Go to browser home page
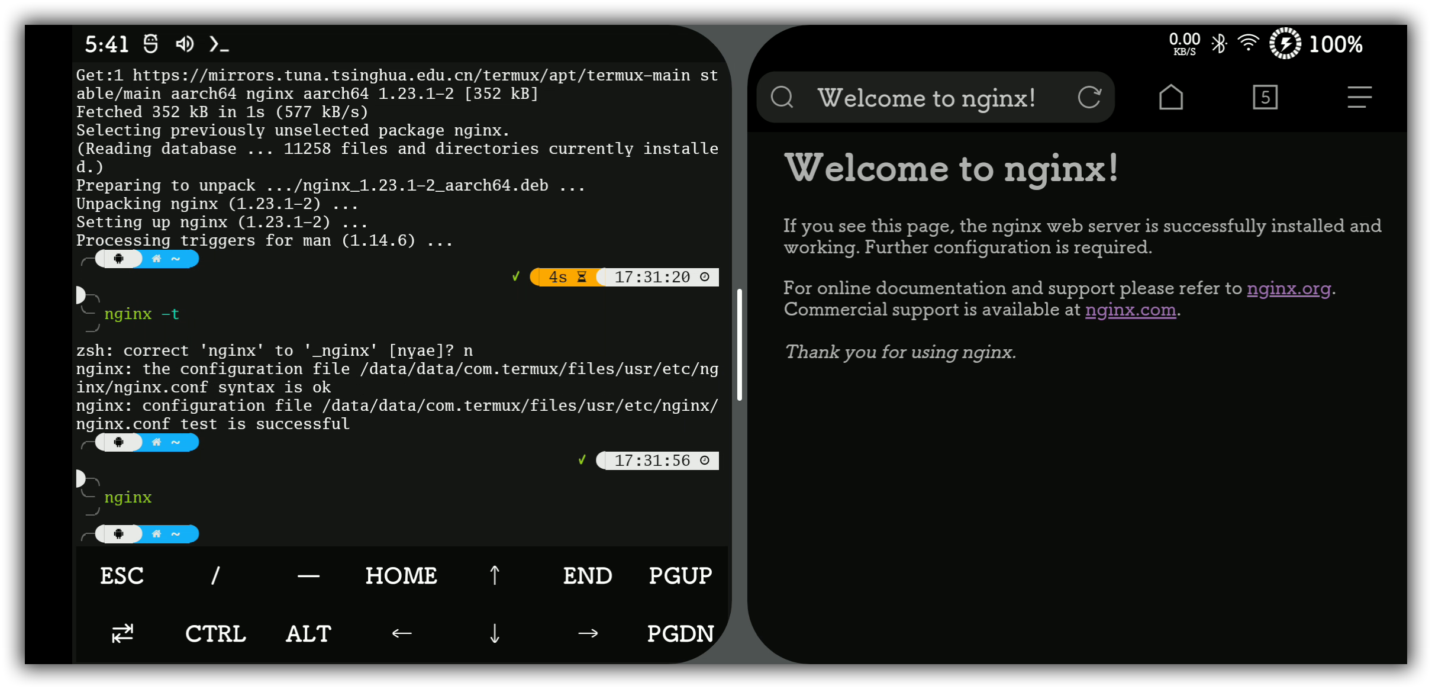1432x689 pixels. [x=1170, y=97]
